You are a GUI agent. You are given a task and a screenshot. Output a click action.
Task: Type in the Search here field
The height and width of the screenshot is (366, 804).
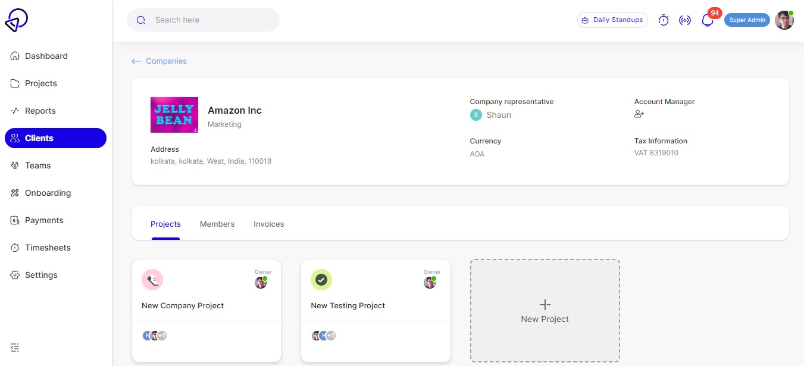tap(211, 20)
